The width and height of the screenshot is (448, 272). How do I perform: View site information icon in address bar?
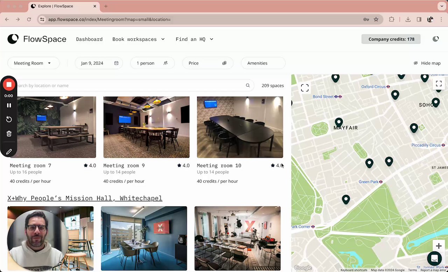(42, 19)
